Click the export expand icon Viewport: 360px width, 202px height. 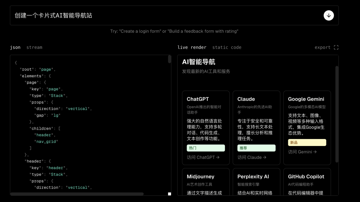pyautogui.click(x=336, y=47)
